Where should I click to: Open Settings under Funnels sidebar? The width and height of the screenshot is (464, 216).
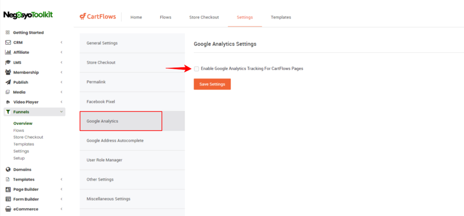[21, 151]
